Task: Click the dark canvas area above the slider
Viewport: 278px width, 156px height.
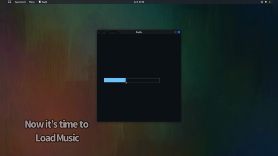Action: tap(139, 56)
